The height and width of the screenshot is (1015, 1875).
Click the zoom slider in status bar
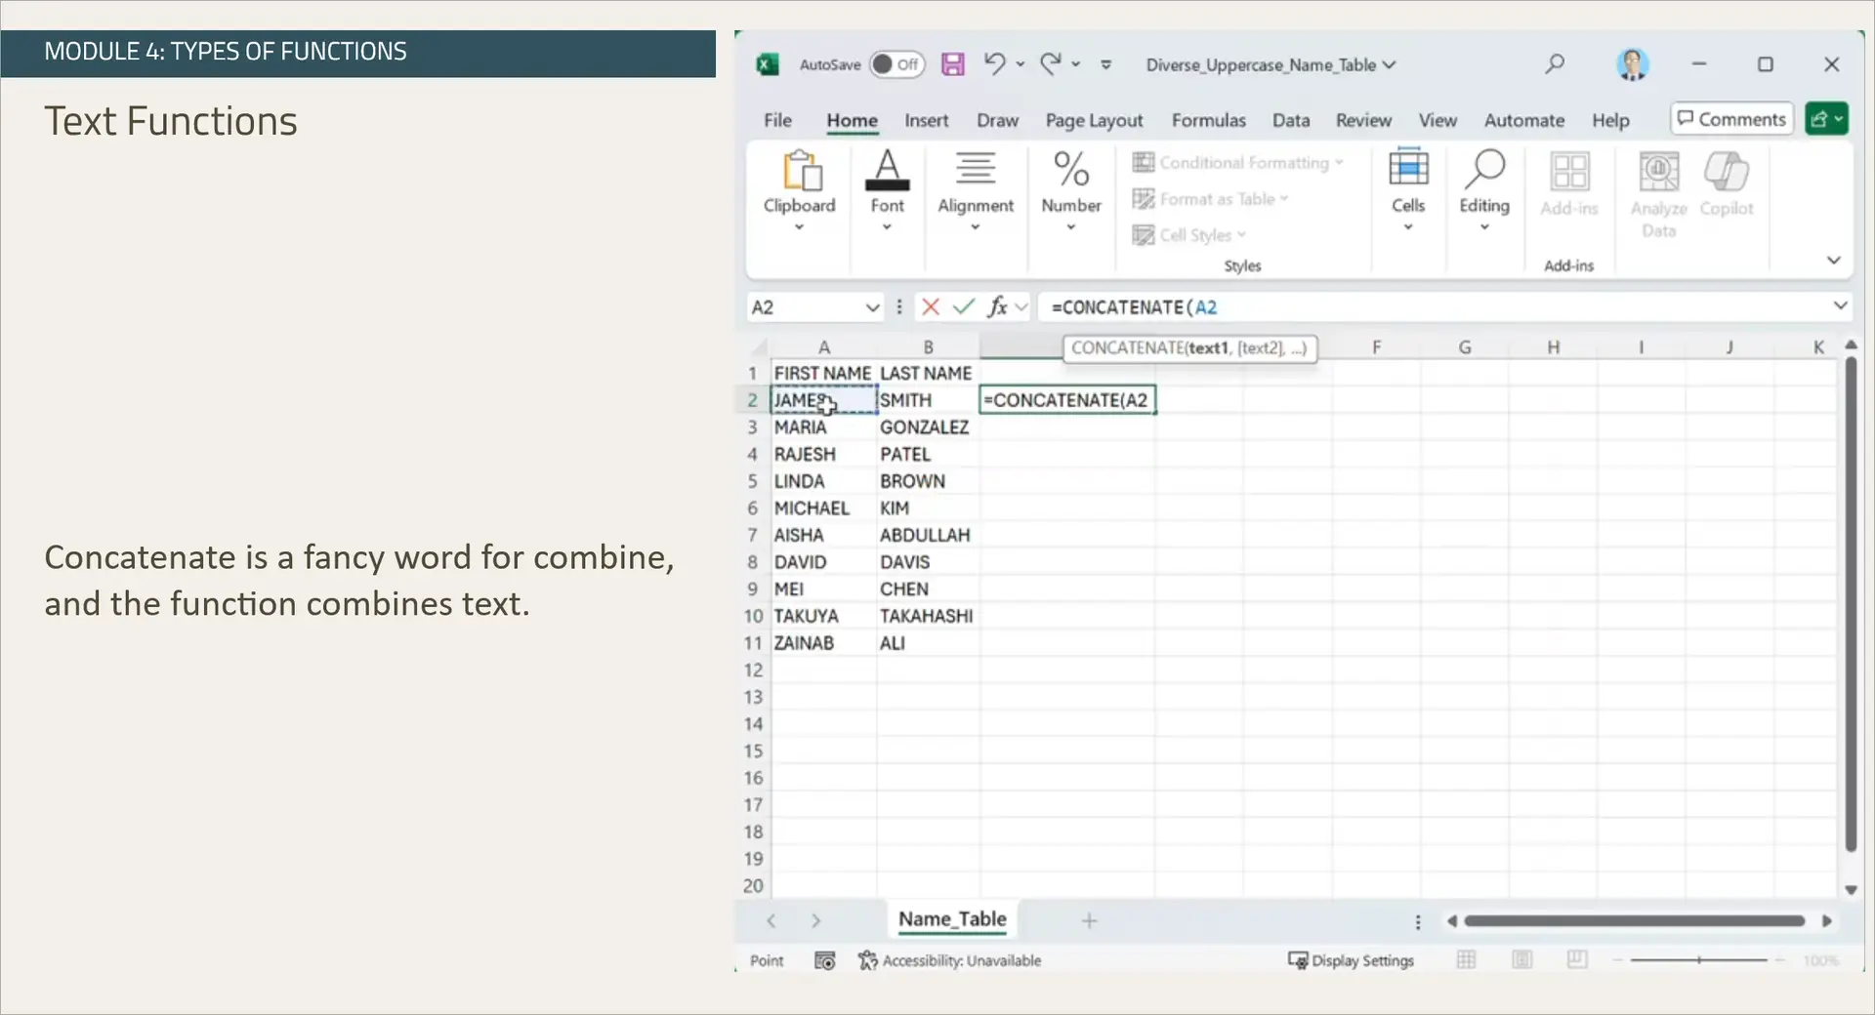1698,960
